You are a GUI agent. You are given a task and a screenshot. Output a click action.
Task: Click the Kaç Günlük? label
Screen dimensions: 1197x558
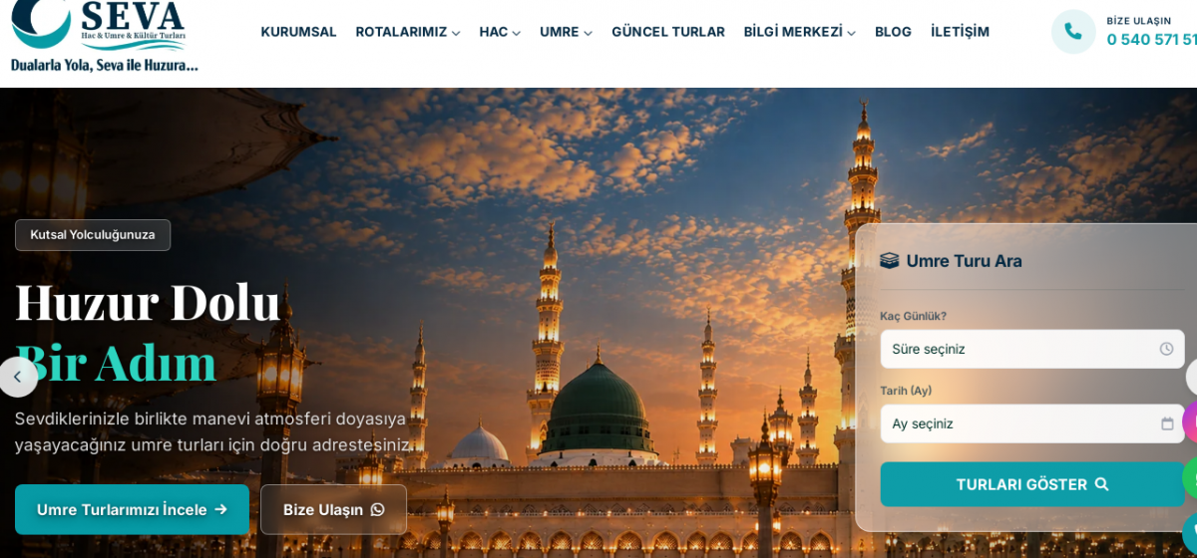coord(913,316)
